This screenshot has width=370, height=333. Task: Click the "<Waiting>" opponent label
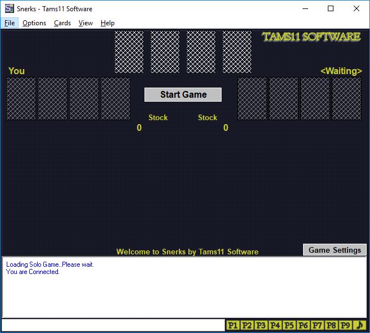[x=341, y=71]
